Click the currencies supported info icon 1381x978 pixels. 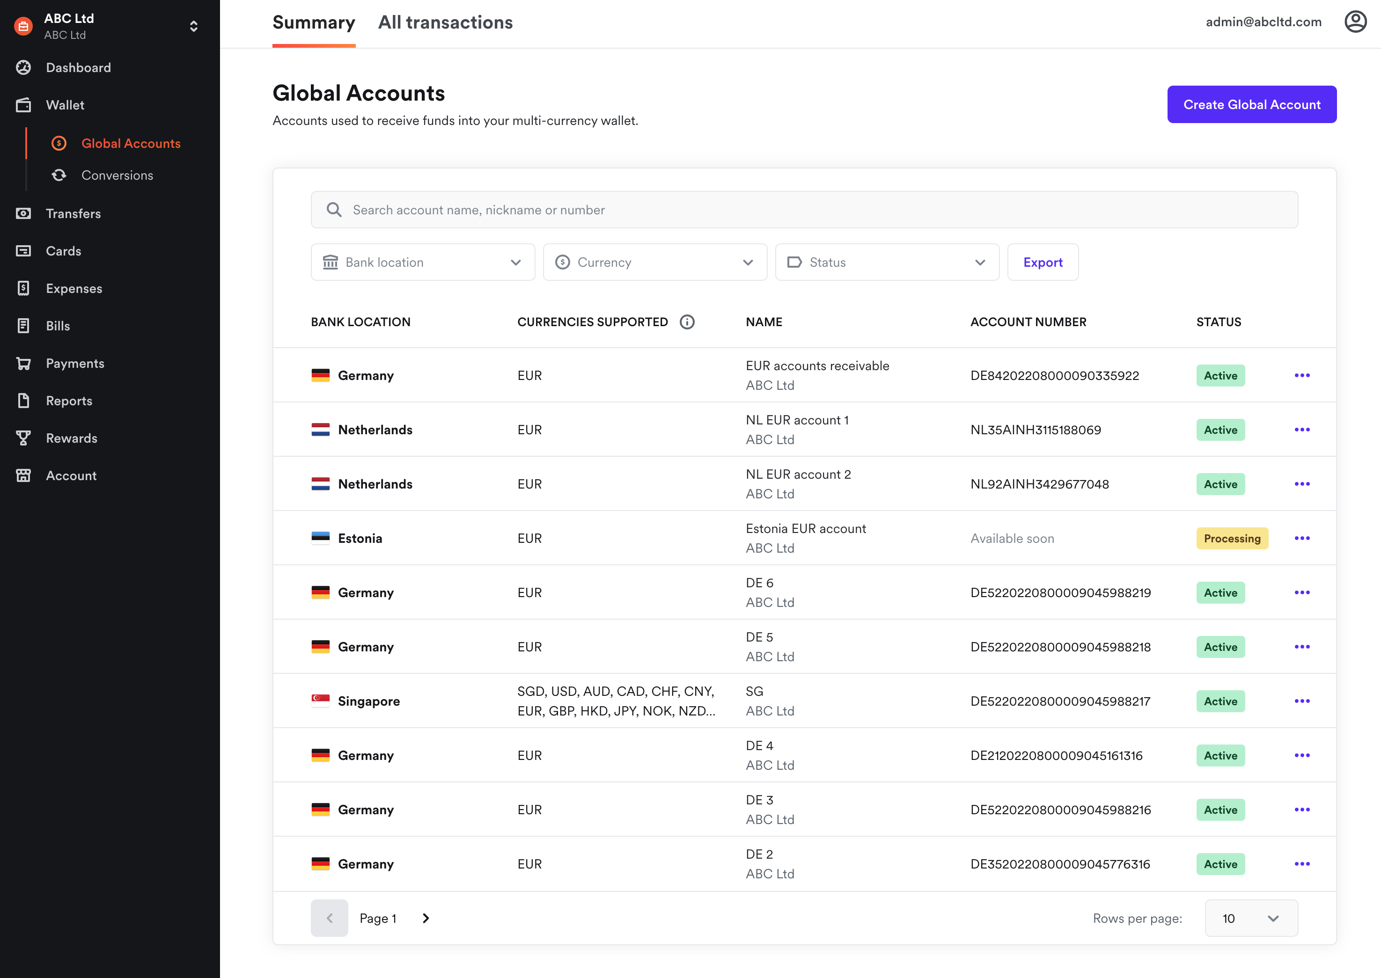(687, 322)
